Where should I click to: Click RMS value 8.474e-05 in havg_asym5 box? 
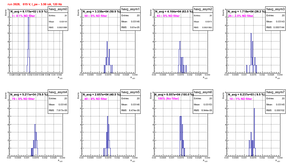134,110
